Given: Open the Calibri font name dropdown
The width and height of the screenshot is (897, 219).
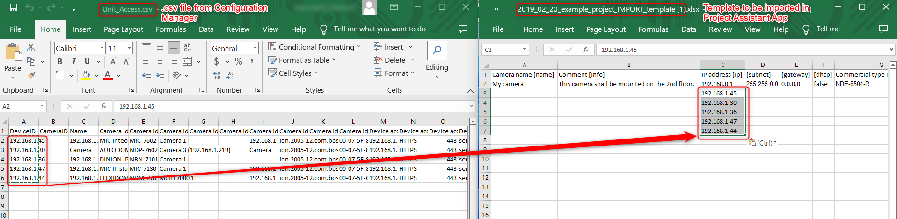Looking at the screenshot, I should 102,48.
